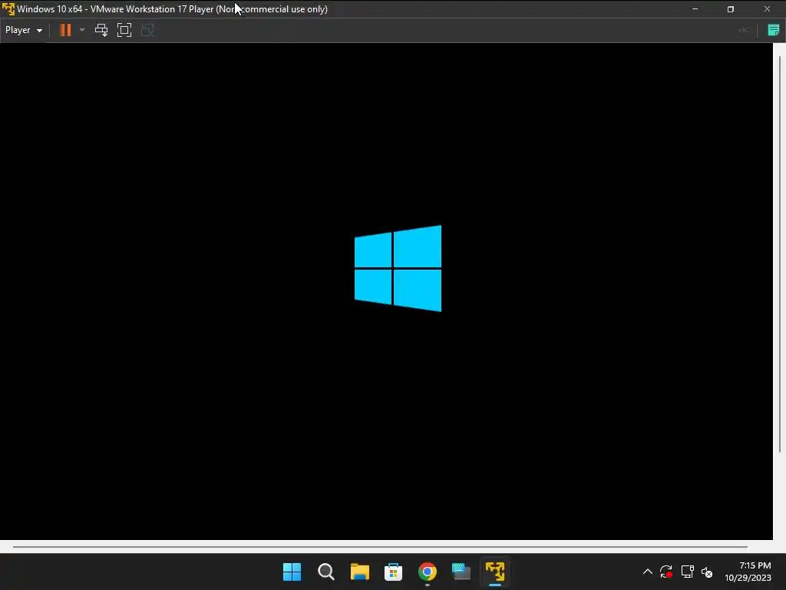Click the horizontal scrollbar below VM display
This screenshot has width=786, height=590.
(380, 547)
